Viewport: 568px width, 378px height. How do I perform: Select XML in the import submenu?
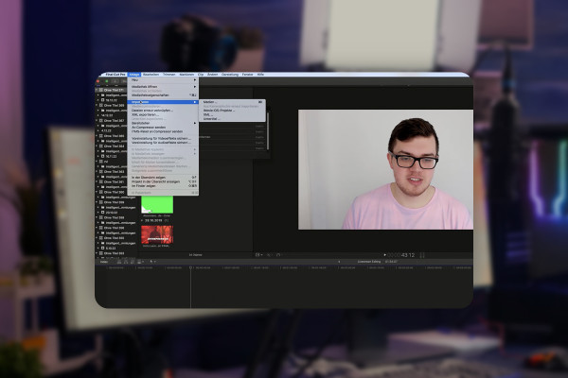(207, 114)
